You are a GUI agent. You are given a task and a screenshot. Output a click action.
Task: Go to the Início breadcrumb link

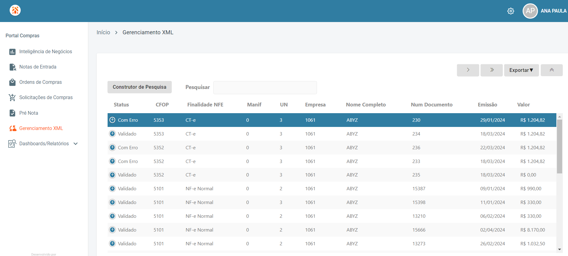click(103, 32)
